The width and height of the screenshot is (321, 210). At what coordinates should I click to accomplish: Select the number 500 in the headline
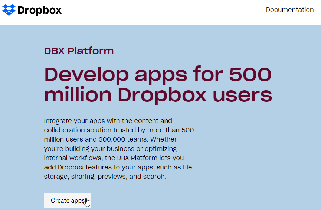(250, 75)
